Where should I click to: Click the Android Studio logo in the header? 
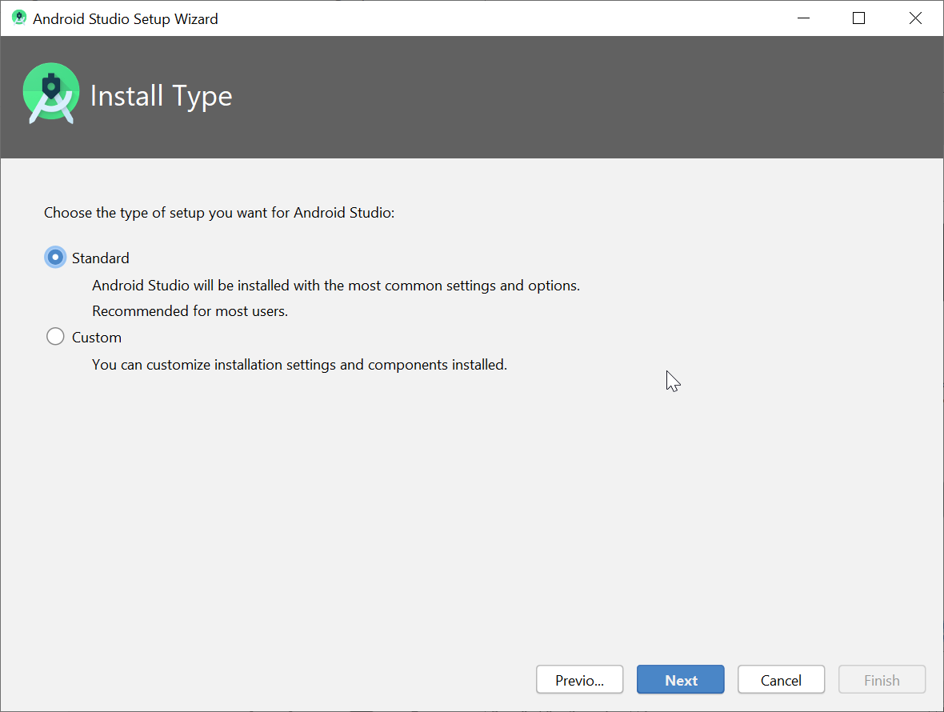50,92
